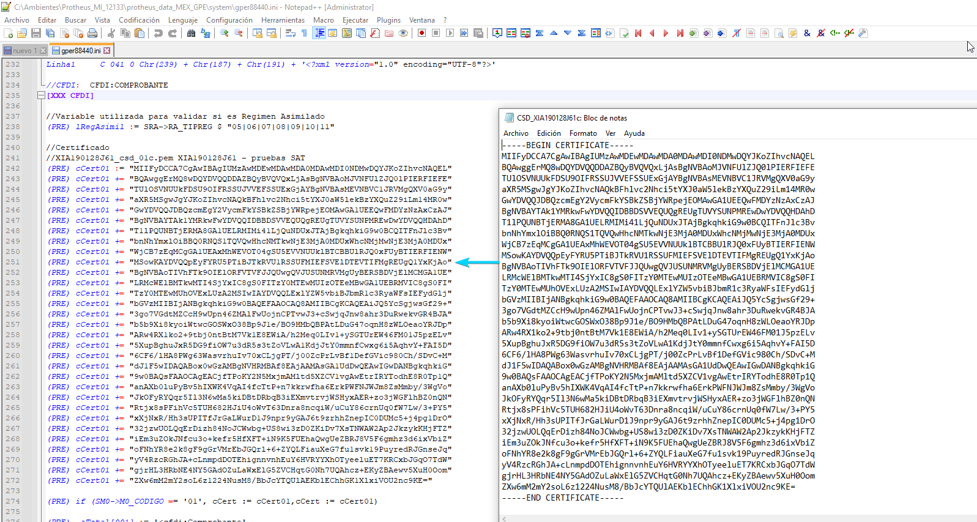The width and height of the screenshot is (977, 522).
Task: Open Ver menu in Bloc de notas
Action: [611, 133]
